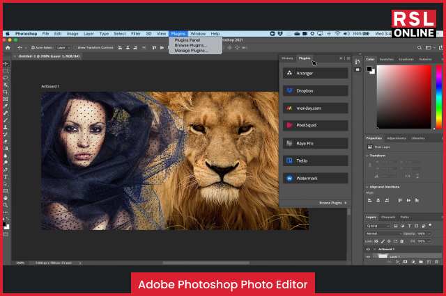Screen dimensions: 446x296
Task: Open the Kind filter dropdown
Action: click(x=378, y=226)
